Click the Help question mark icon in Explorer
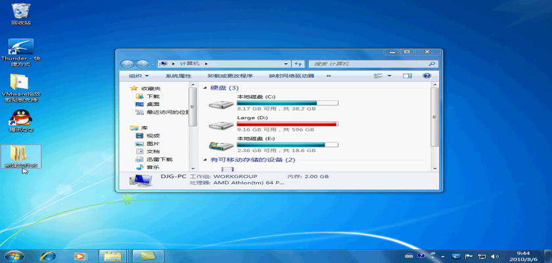Viewport: 552px width, 263px height. [x=426, y=76]
